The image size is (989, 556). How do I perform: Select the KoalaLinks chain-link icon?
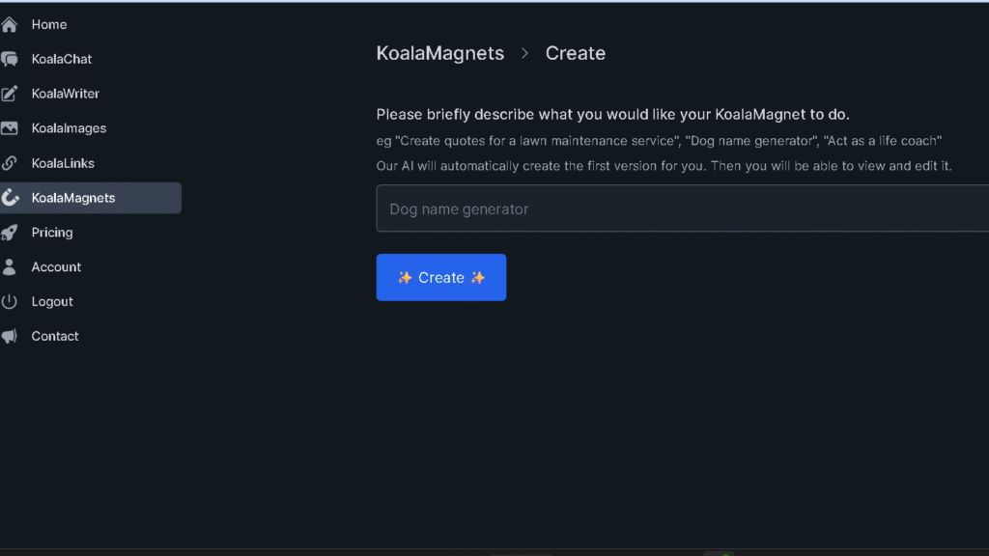coord(10,162)
